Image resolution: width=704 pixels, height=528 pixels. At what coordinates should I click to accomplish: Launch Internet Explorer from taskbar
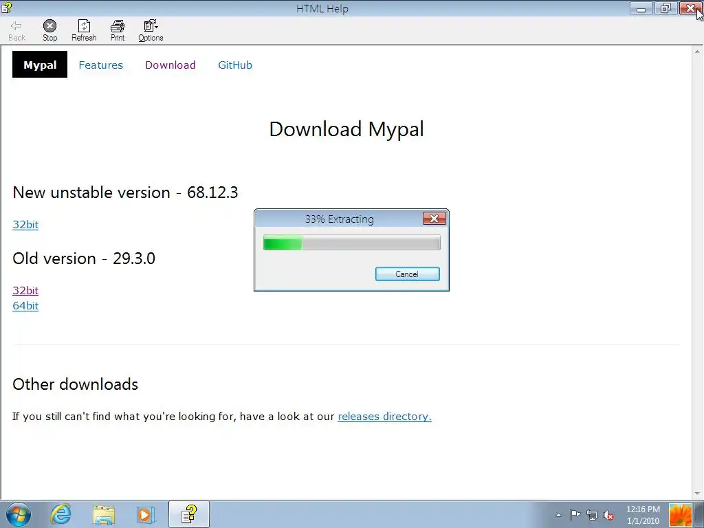(61, 514)
